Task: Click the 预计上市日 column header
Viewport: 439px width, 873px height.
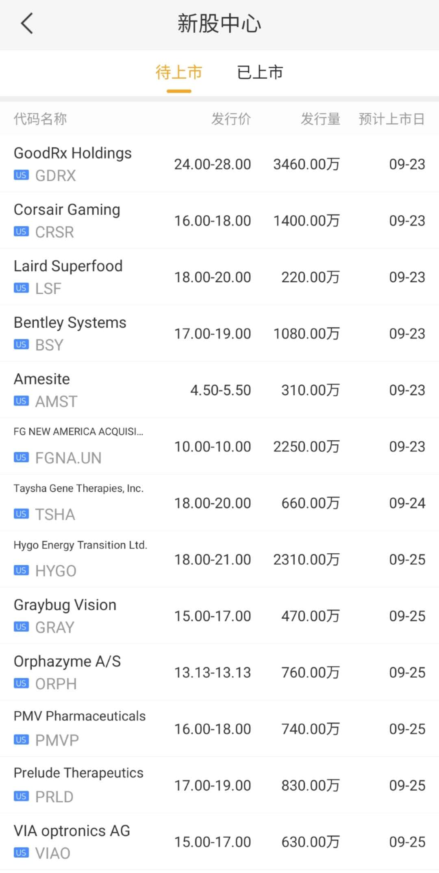Action: 391,119
